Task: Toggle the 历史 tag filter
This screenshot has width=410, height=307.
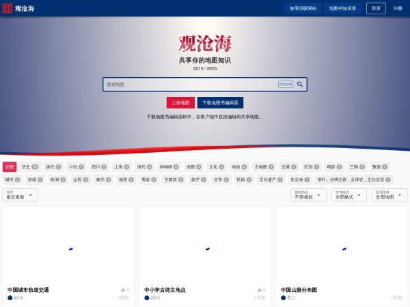Action: (29, 166)
